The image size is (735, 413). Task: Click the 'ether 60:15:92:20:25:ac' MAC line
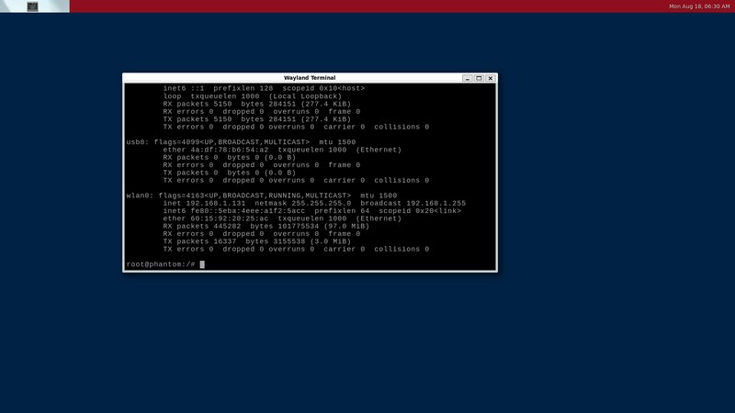(x=282, y=218)
